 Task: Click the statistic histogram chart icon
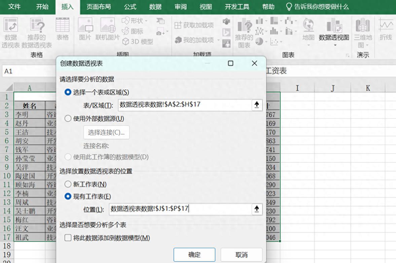pyautogui.click(x=274, y=31)
